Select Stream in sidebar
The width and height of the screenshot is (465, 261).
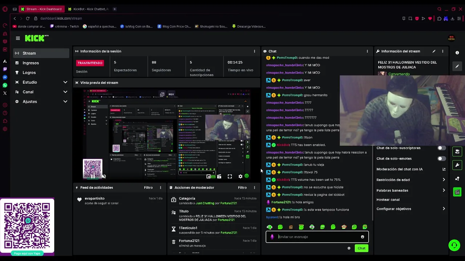[41, 53]
